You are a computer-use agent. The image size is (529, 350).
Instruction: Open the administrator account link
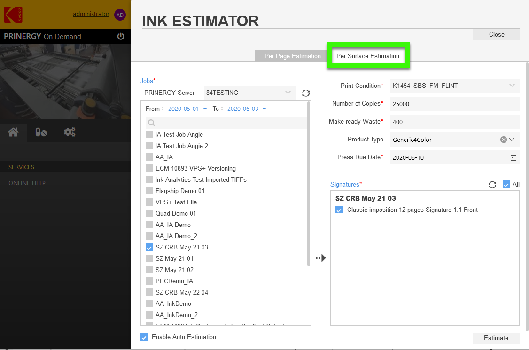coord(91,14)
